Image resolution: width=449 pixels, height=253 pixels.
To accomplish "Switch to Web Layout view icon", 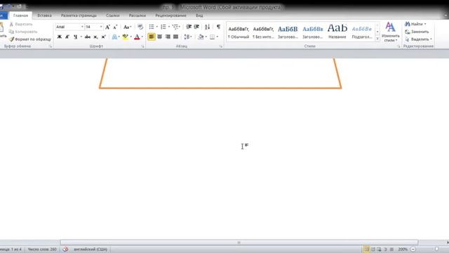I will pyautogui.click(x=379, y=249).
